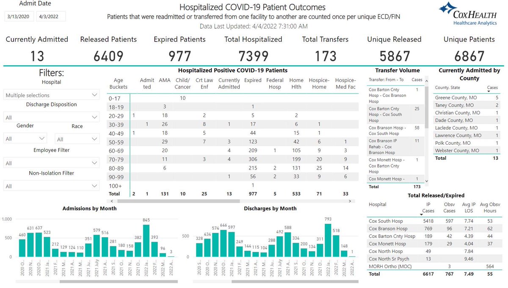Click the Expired Patients value 977
The width and height of the screenshot is (508, 288).
179,56
